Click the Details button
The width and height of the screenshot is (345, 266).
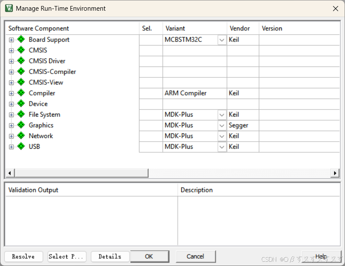[110, 257]
